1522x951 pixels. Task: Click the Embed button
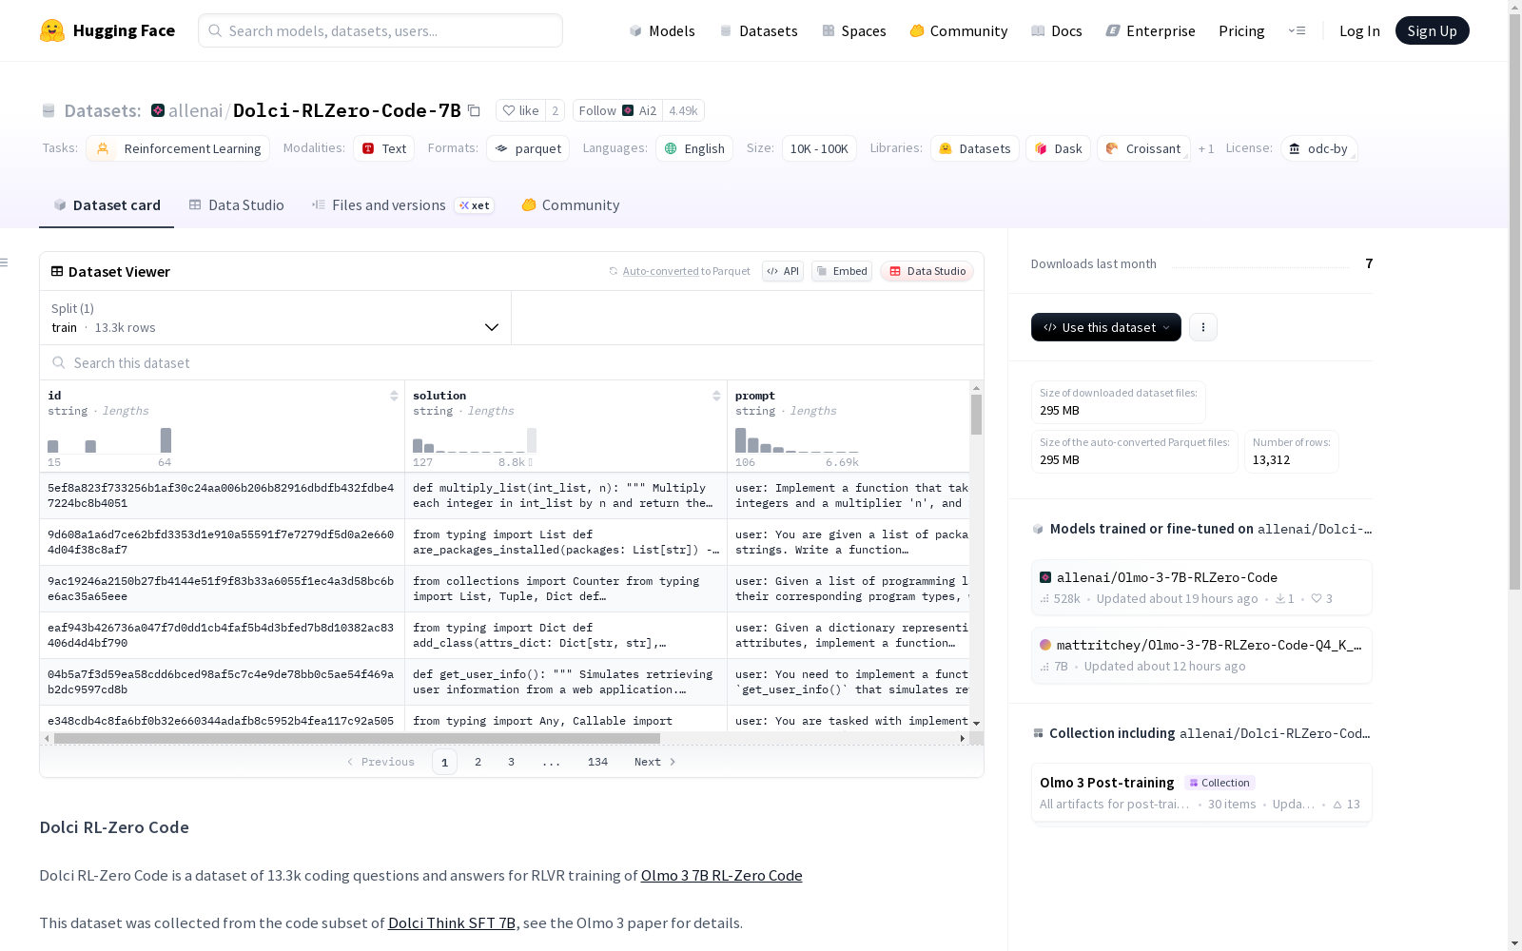842,271
